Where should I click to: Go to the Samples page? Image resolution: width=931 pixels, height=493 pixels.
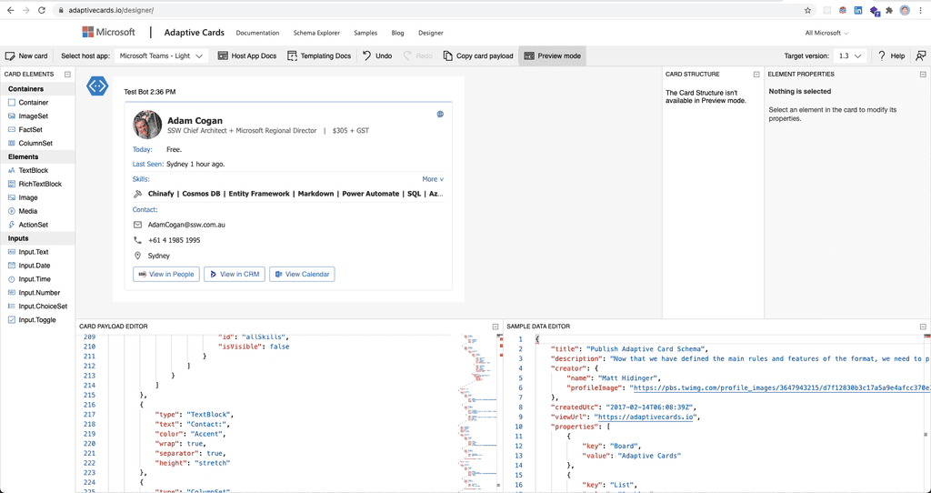pos(365,33)
